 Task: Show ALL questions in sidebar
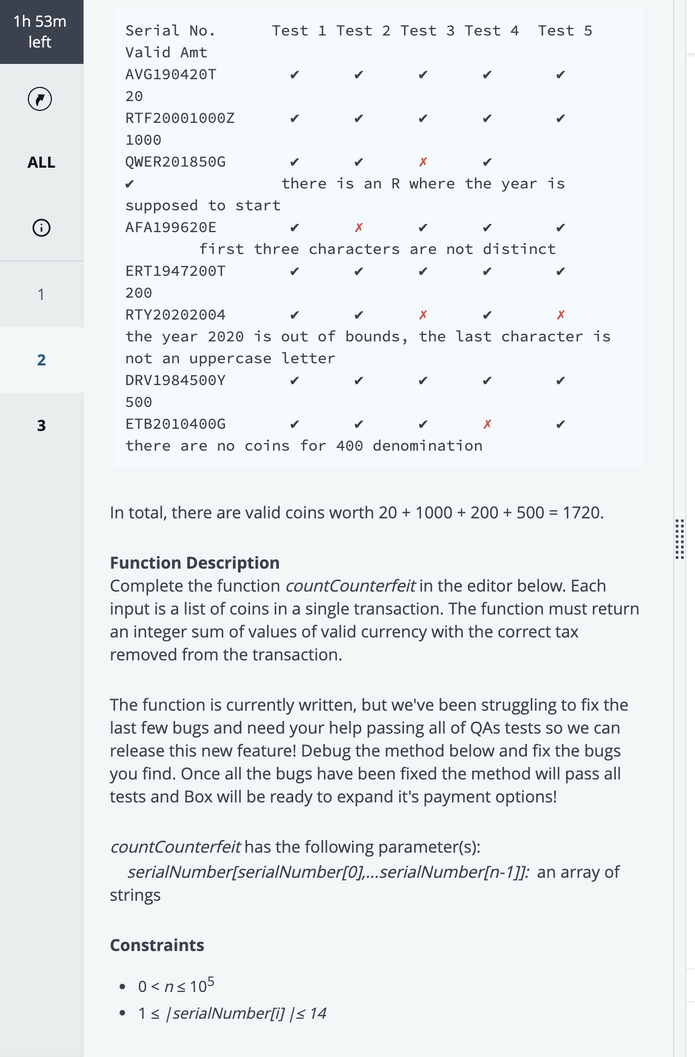41,162
